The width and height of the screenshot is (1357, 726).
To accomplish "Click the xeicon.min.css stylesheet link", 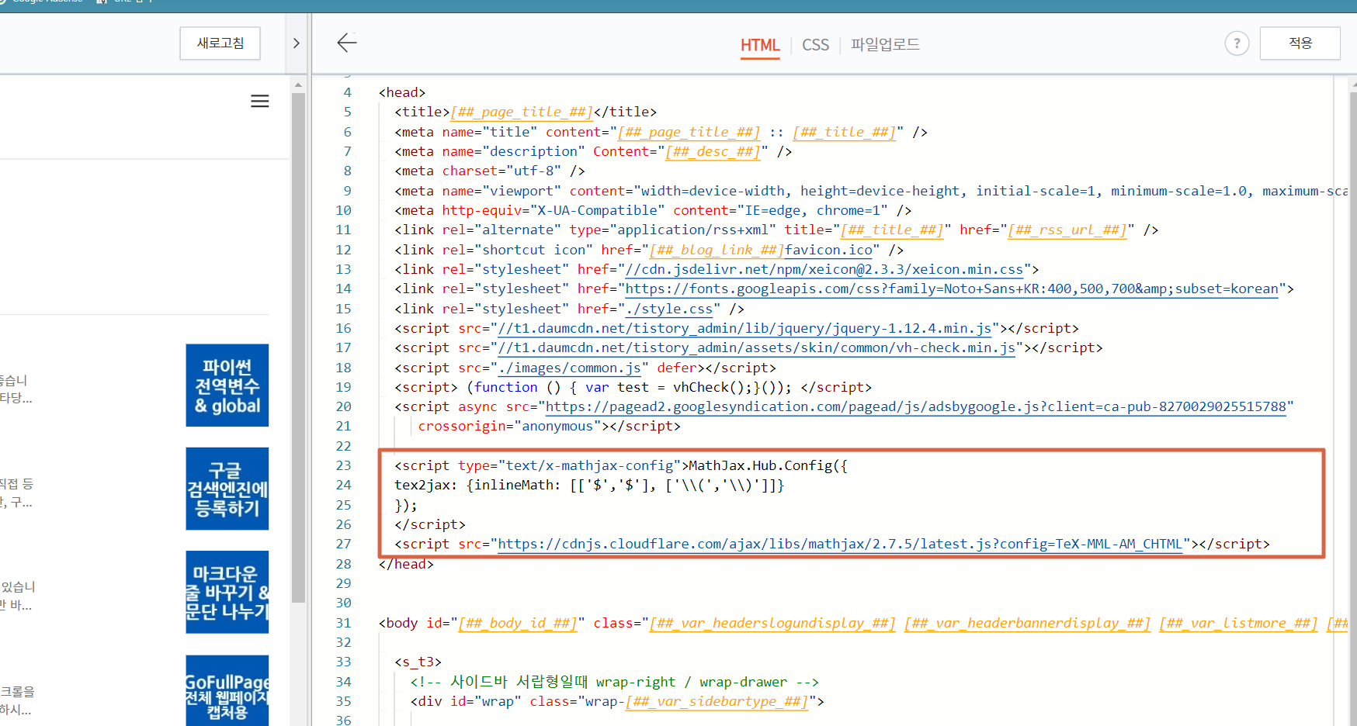I will (824, 269).
